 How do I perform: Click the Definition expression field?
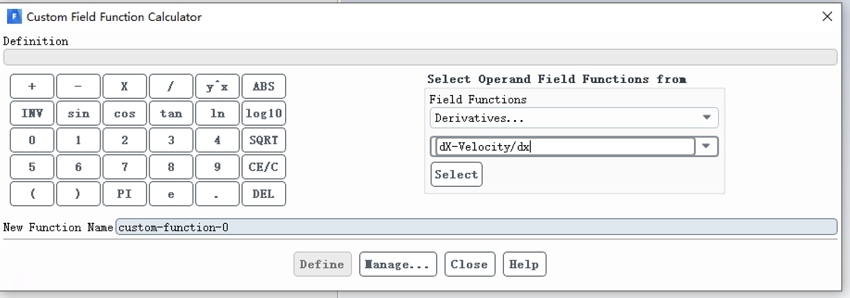(x=420, y=57)
